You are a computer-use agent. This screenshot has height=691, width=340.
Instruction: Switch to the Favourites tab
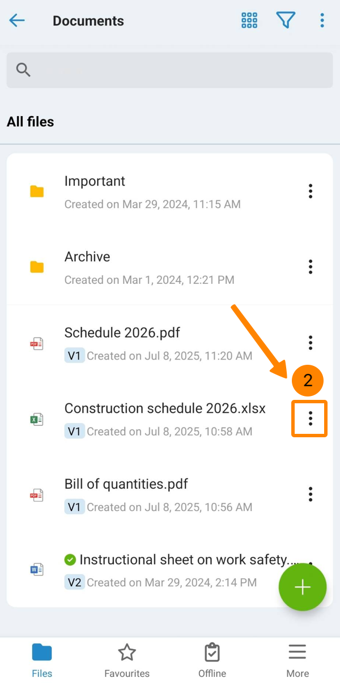coord(127,660)
